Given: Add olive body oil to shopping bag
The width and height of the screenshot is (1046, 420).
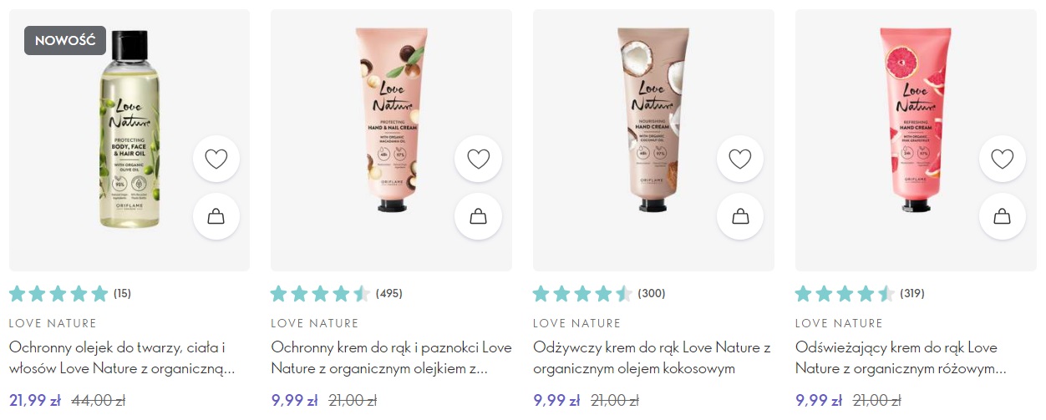Looking at the screenshot, I should 216,217.
